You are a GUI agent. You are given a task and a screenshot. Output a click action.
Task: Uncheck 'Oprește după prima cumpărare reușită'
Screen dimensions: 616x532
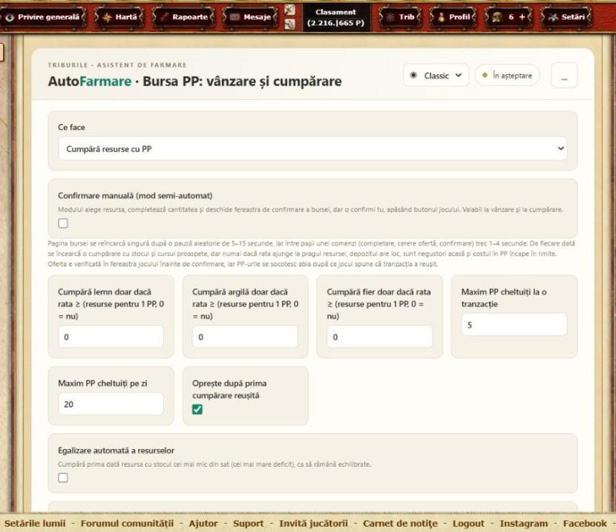point(197,410)
